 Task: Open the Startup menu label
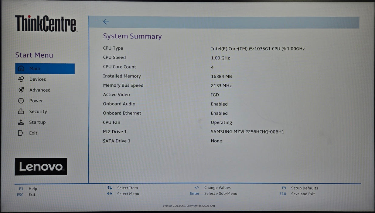pyautogui.click(x=37, y=122)
